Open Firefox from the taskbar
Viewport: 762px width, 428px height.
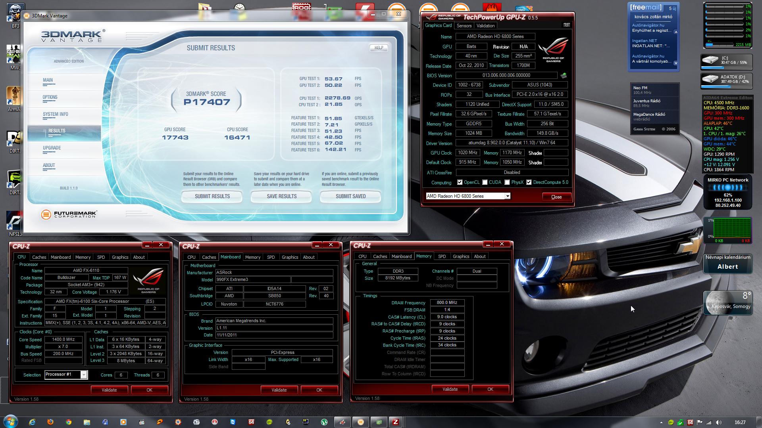coord(50,422)
